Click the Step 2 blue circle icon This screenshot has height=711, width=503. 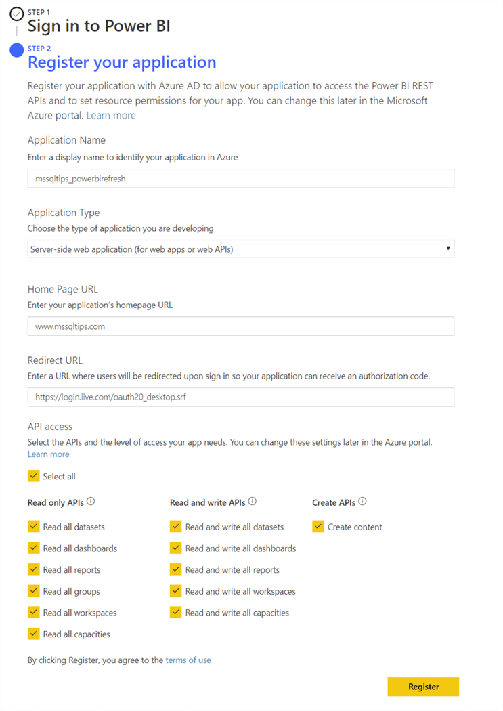pyautogui.click(x=17, y=50)
